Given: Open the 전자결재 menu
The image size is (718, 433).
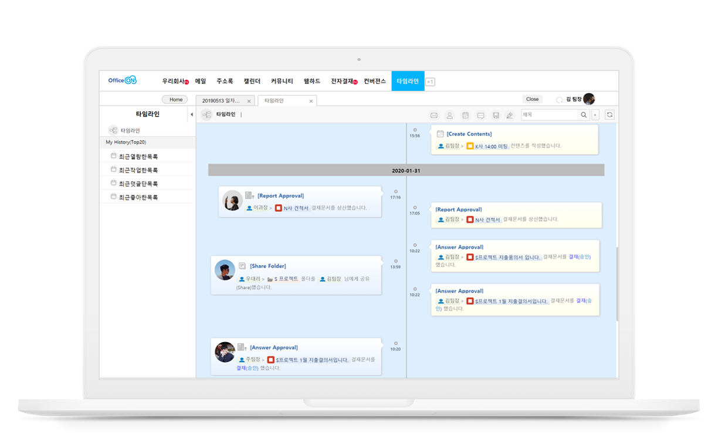Looking at the screenshot, I should [x=343, y=81].
